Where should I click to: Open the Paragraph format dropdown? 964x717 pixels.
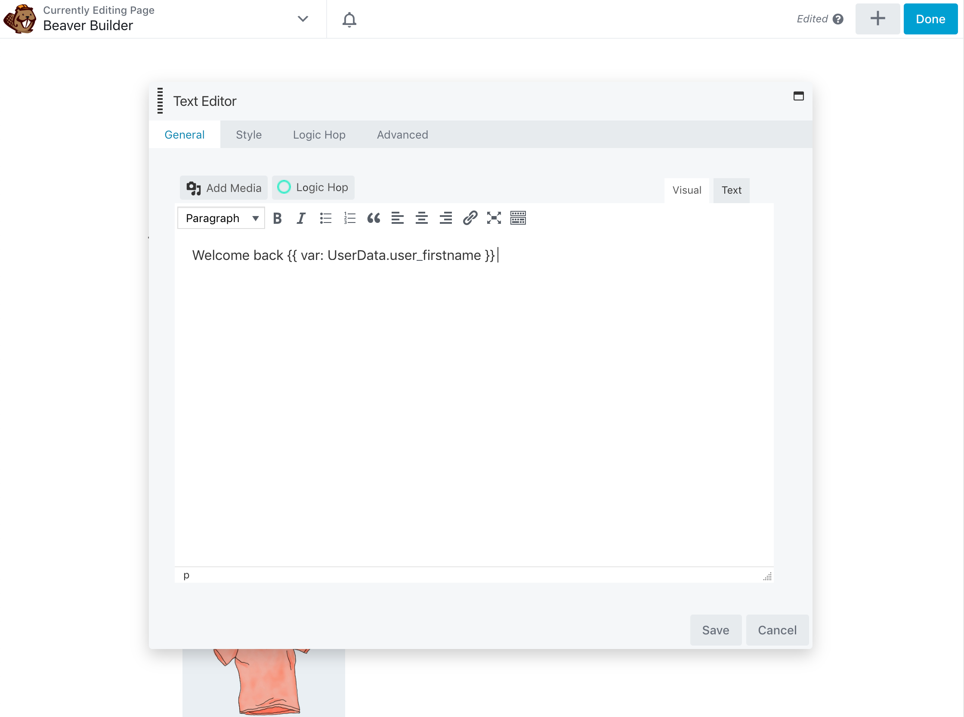tap(221, 218)
